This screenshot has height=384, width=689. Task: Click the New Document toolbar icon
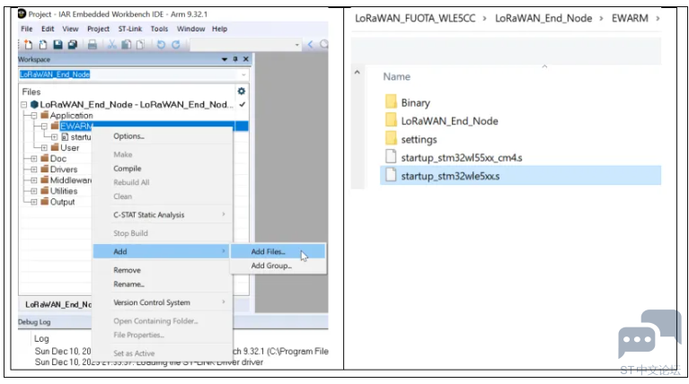tap(29, 44)
